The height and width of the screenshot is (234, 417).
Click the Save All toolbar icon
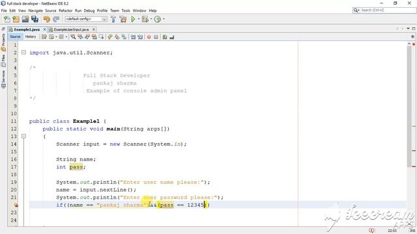[35, 19]
